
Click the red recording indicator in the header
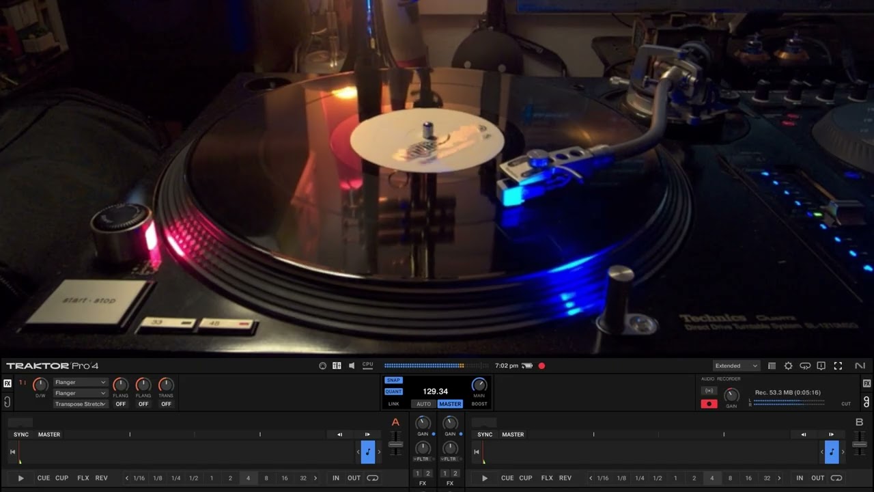[541, 366]
